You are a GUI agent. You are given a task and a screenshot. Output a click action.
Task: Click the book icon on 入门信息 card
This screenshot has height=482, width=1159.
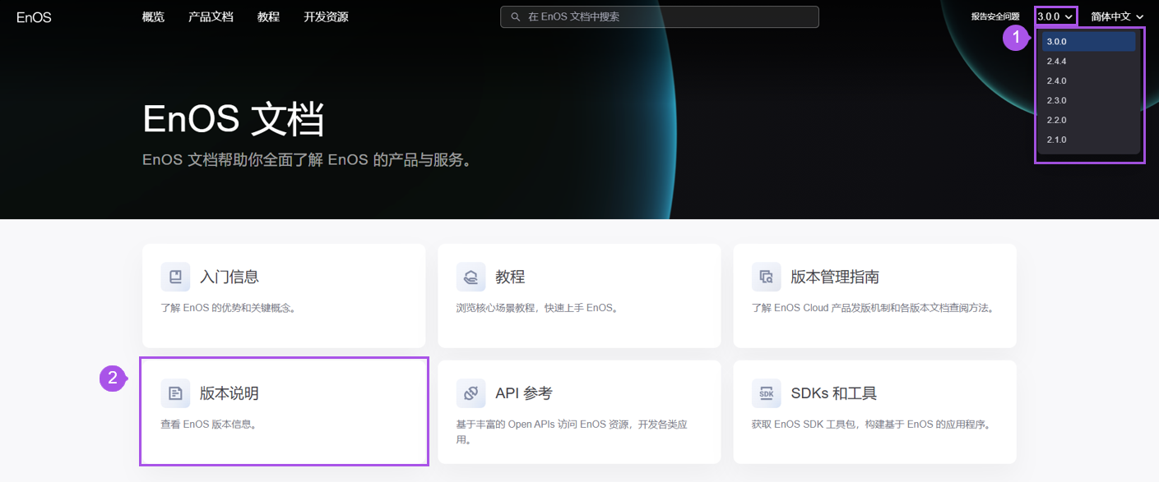[175, 277]
